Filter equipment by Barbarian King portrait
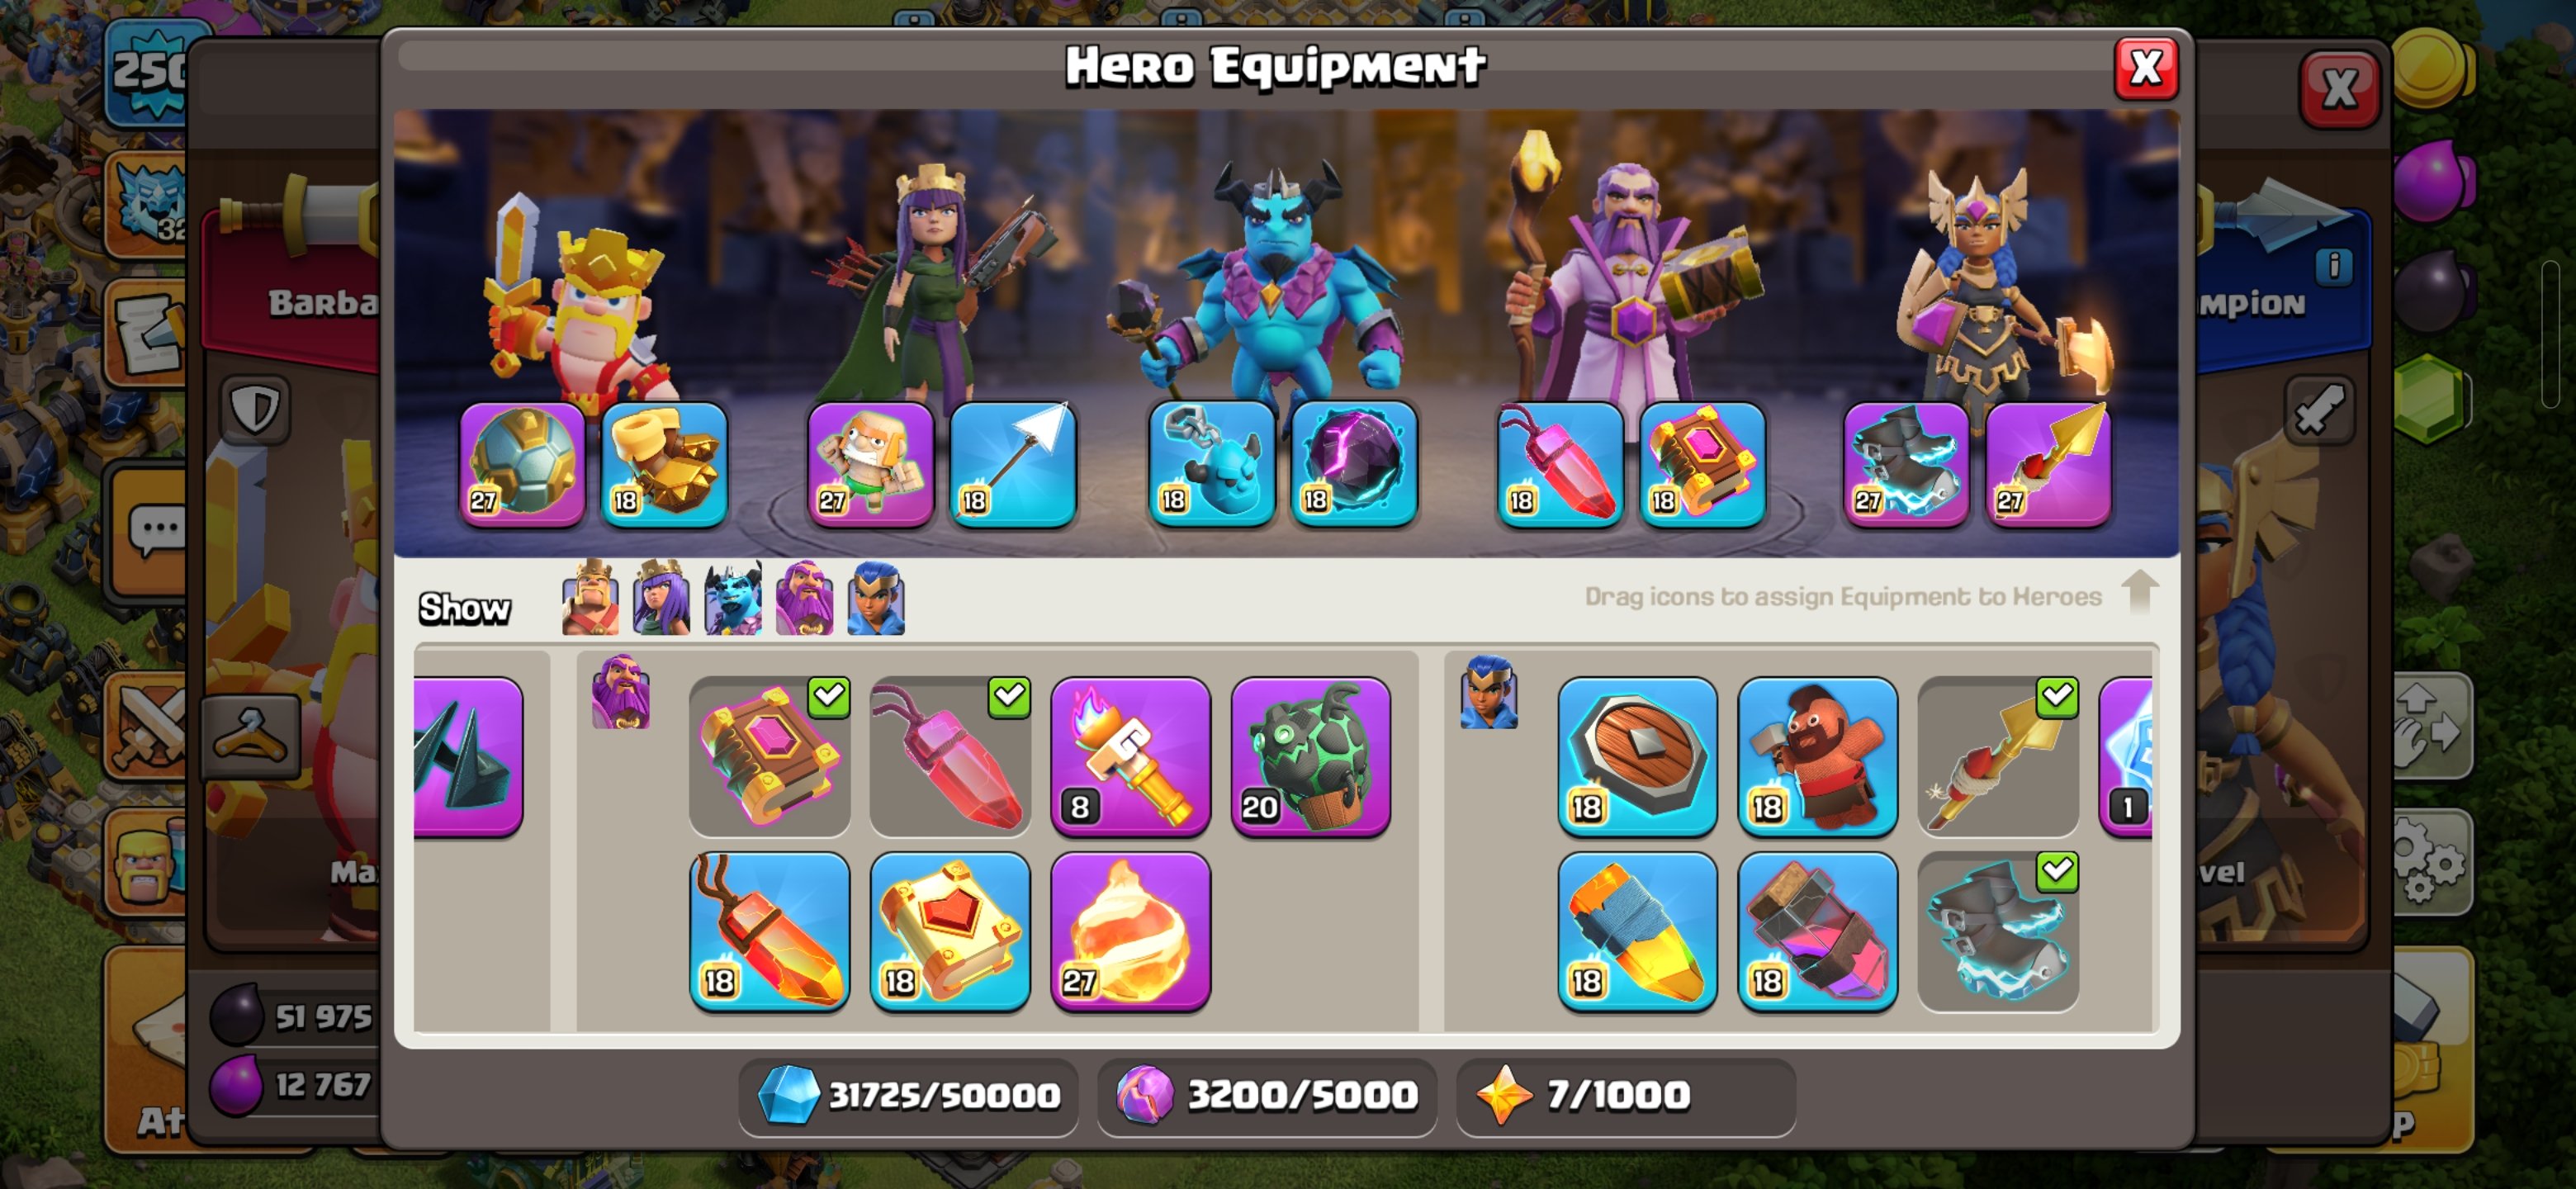The width and height of the screenshot is (2576, 1189). tap(590, 598)
